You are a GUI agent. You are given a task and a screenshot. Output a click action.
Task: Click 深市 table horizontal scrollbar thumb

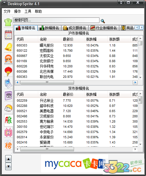[47, 149]
